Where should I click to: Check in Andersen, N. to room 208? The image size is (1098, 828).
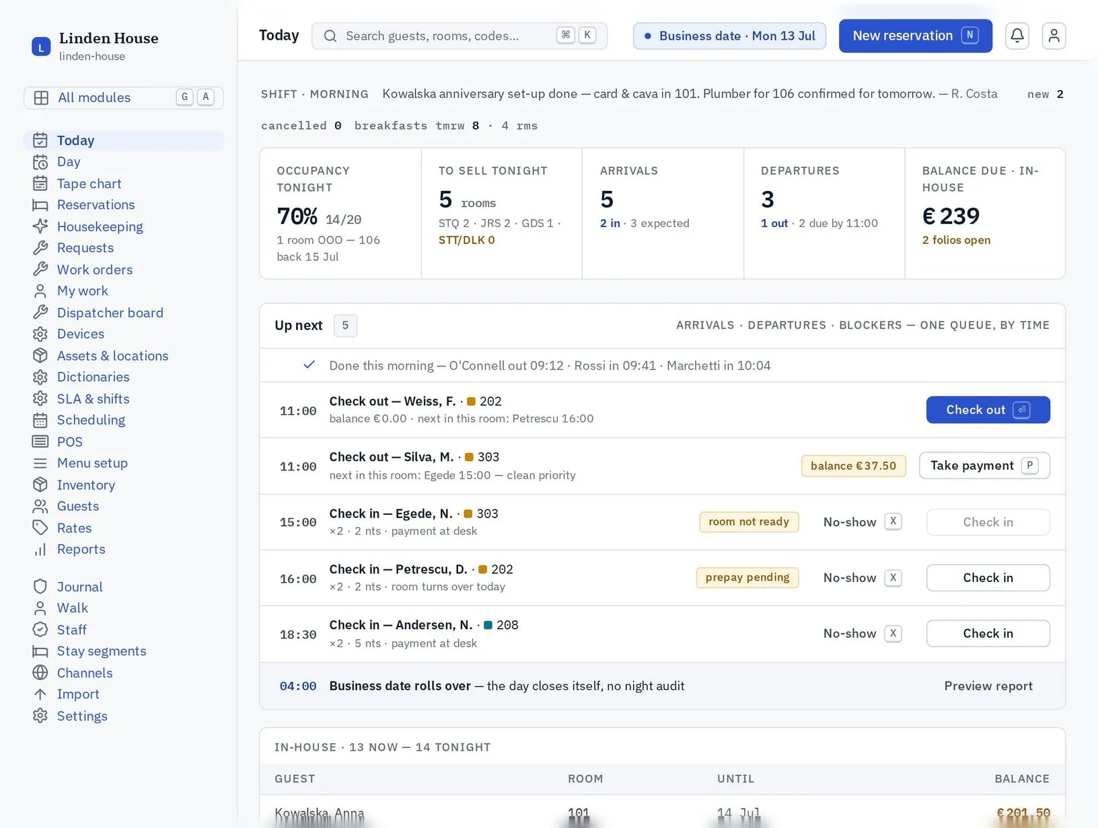(x=988, y=634)
